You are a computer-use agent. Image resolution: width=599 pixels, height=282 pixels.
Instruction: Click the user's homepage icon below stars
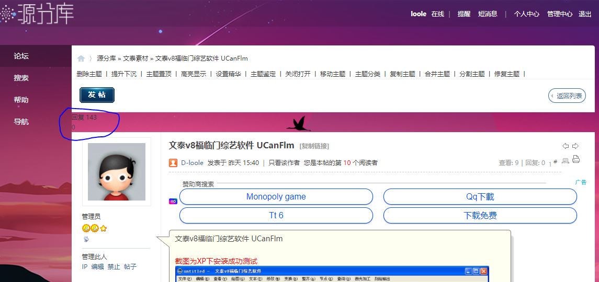click(x=86, y=239)
